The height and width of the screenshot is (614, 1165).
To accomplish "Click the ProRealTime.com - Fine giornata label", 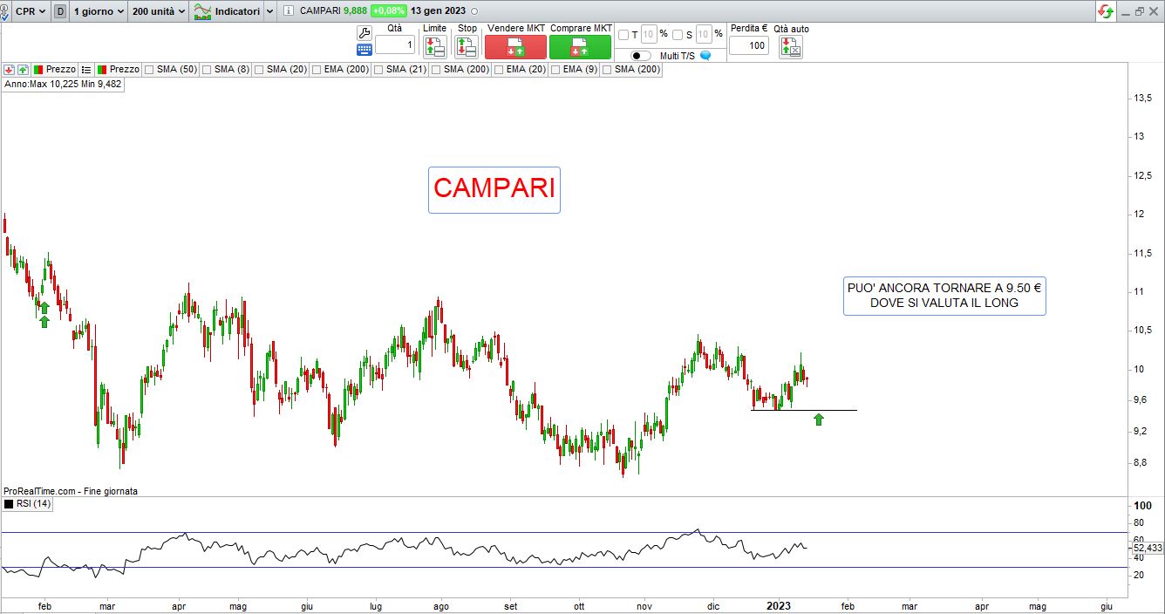I will coord(71,491).
